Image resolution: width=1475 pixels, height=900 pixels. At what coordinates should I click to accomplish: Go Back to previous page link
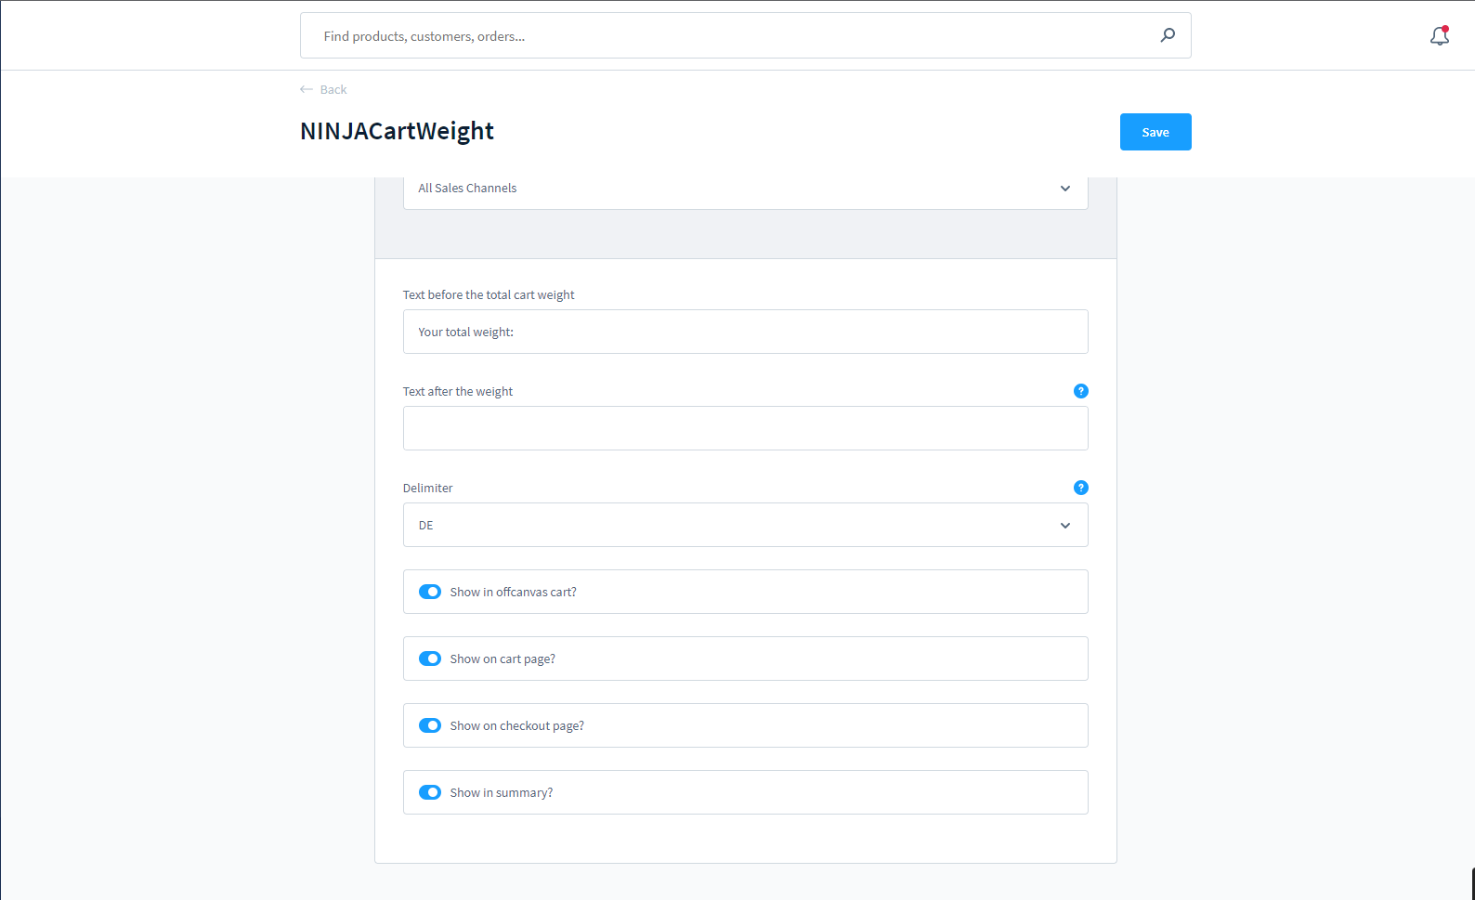pos(323,89)
